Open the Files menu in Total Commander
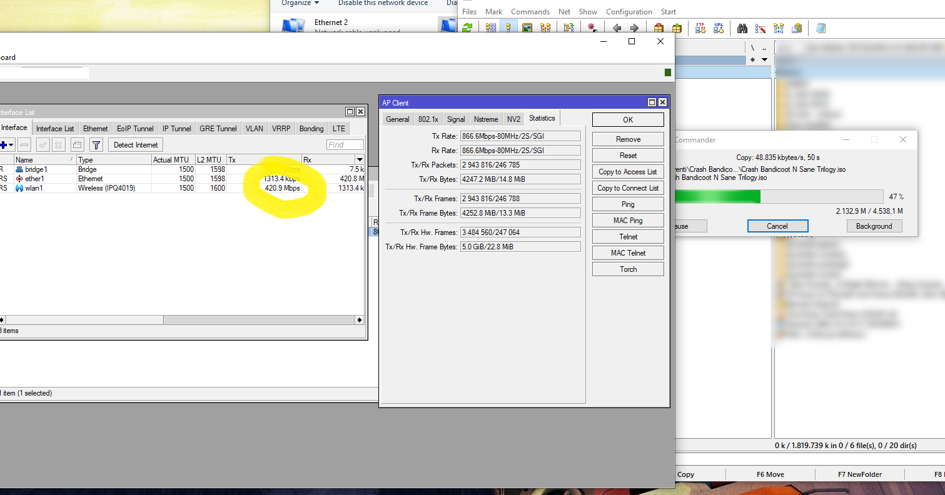Viewport: 945px width, 495px height. tap(469, 12)
